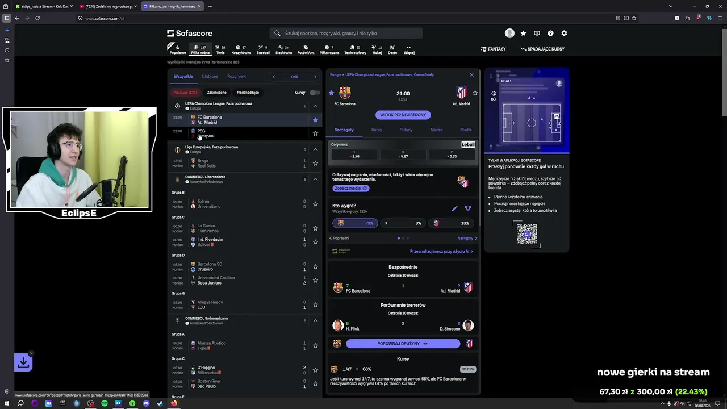This screenshot has height=409, width=727.
Task: Open the Więcej sports menu
Action: [409, 49]
